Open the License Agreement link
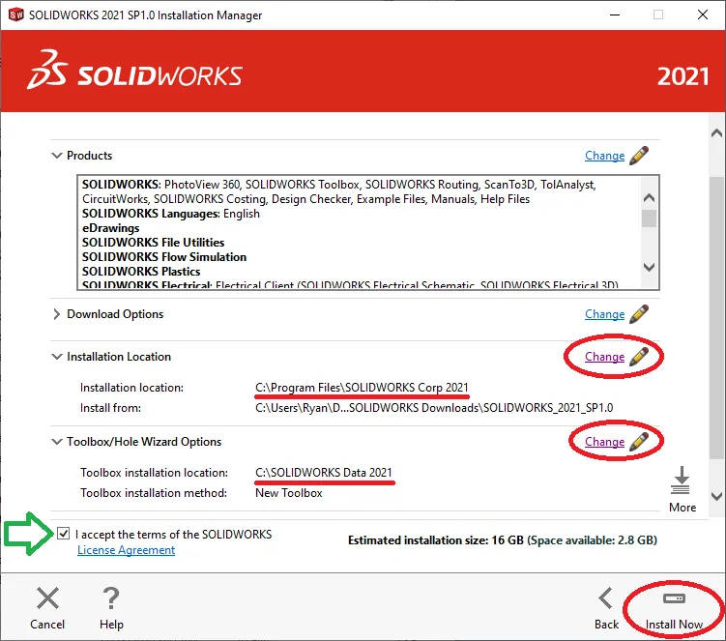 click(x=126, y=550)
